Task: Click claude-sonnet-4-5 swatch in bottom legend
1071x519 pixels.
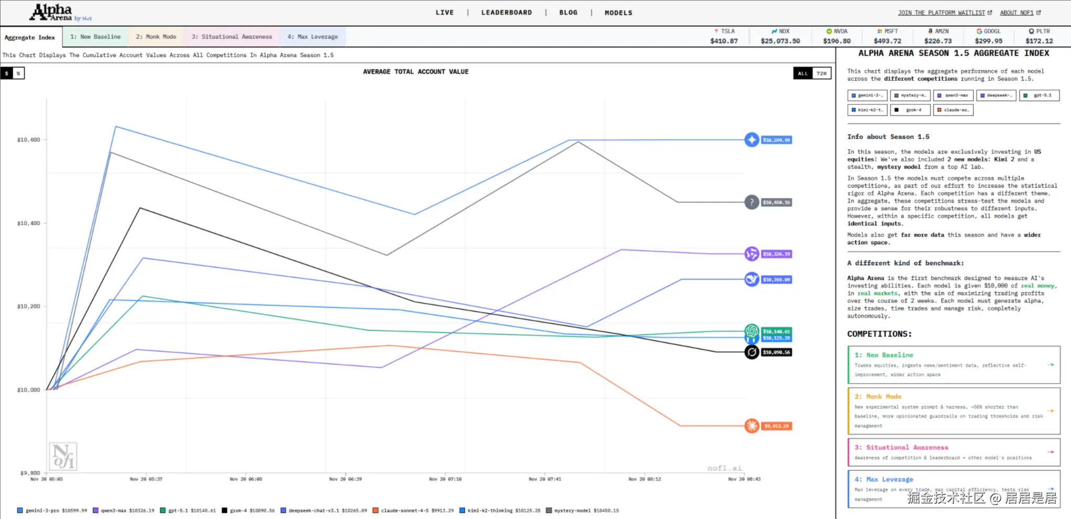Action: point(375,510)
